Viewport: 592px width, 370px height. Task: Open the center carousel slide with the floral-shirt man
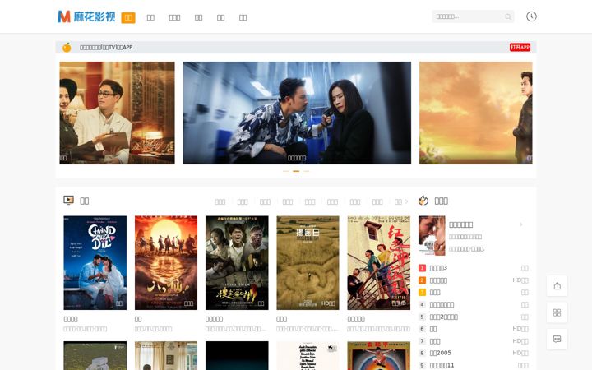pos(297,113)
